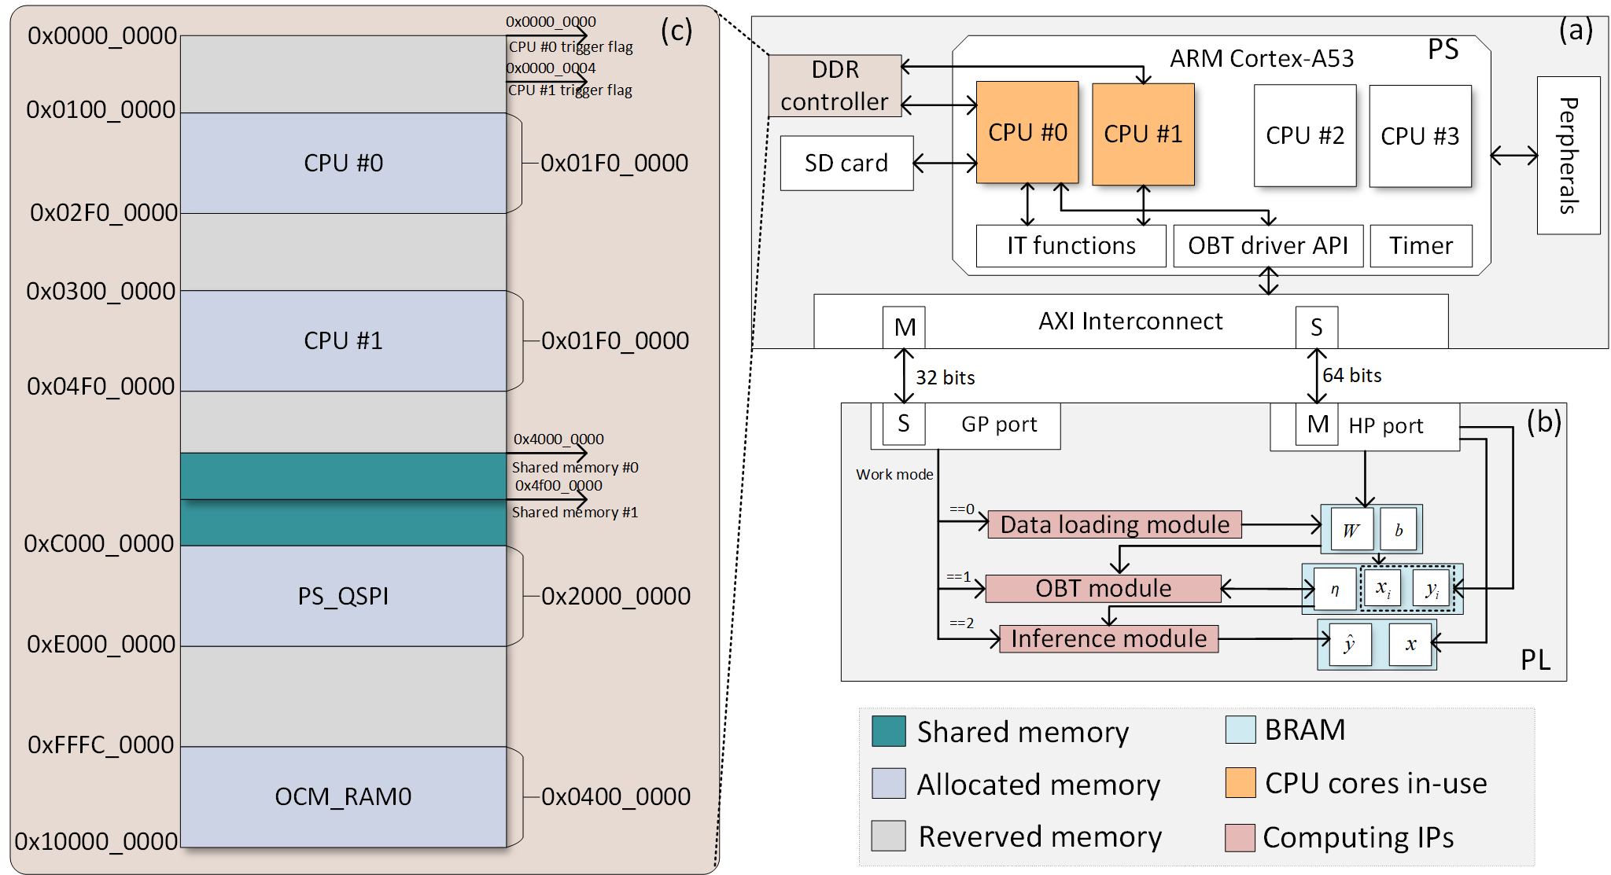This screenshot has width=1611, height=875.
Task: Click the PS_QSPI memory region
Action: (343, 596)
